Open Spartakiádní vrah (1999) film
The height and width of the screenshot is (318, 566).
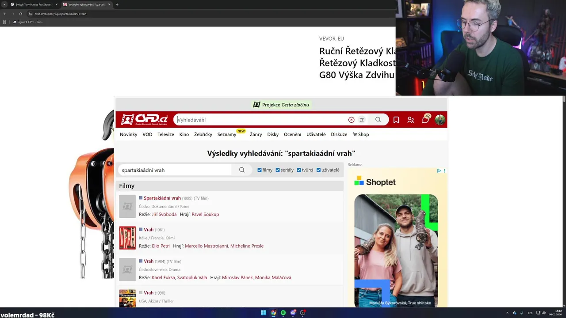[x=162, y=198]
